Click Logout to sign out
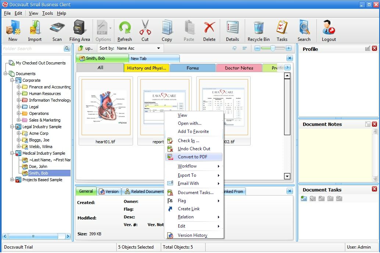The image size is (380, 253). point(328,29)
